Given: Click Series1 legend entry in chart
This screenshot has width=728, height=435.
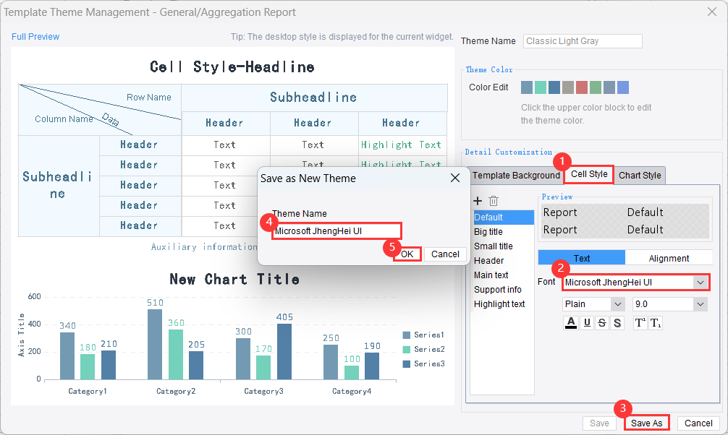Looking at the screenshot, I should 423,335.
